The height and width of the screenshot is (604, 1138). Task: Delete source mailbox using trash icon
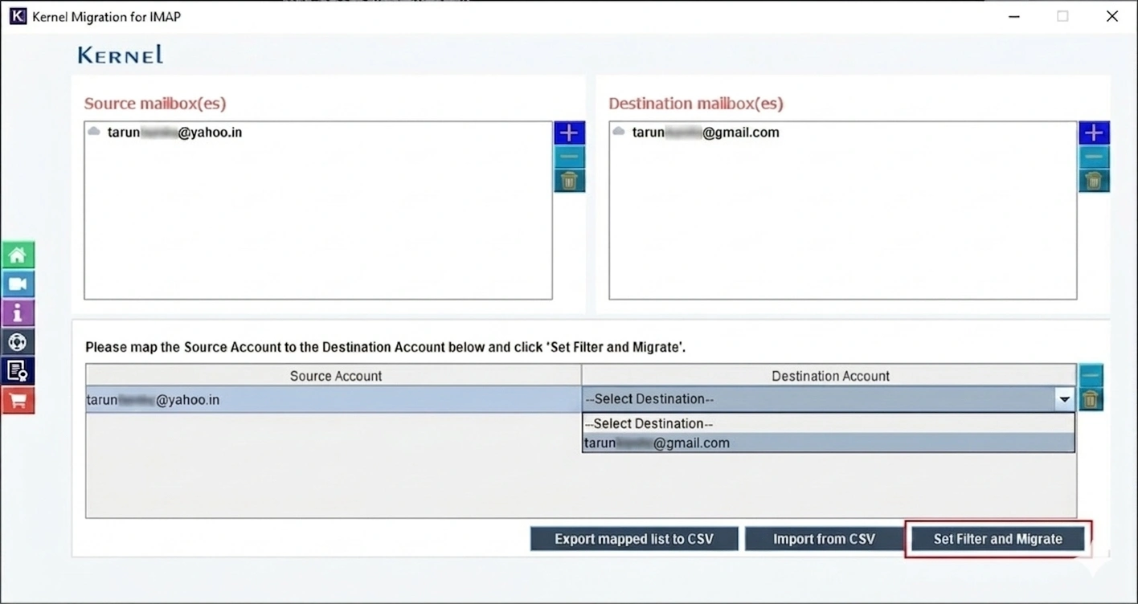569,181
